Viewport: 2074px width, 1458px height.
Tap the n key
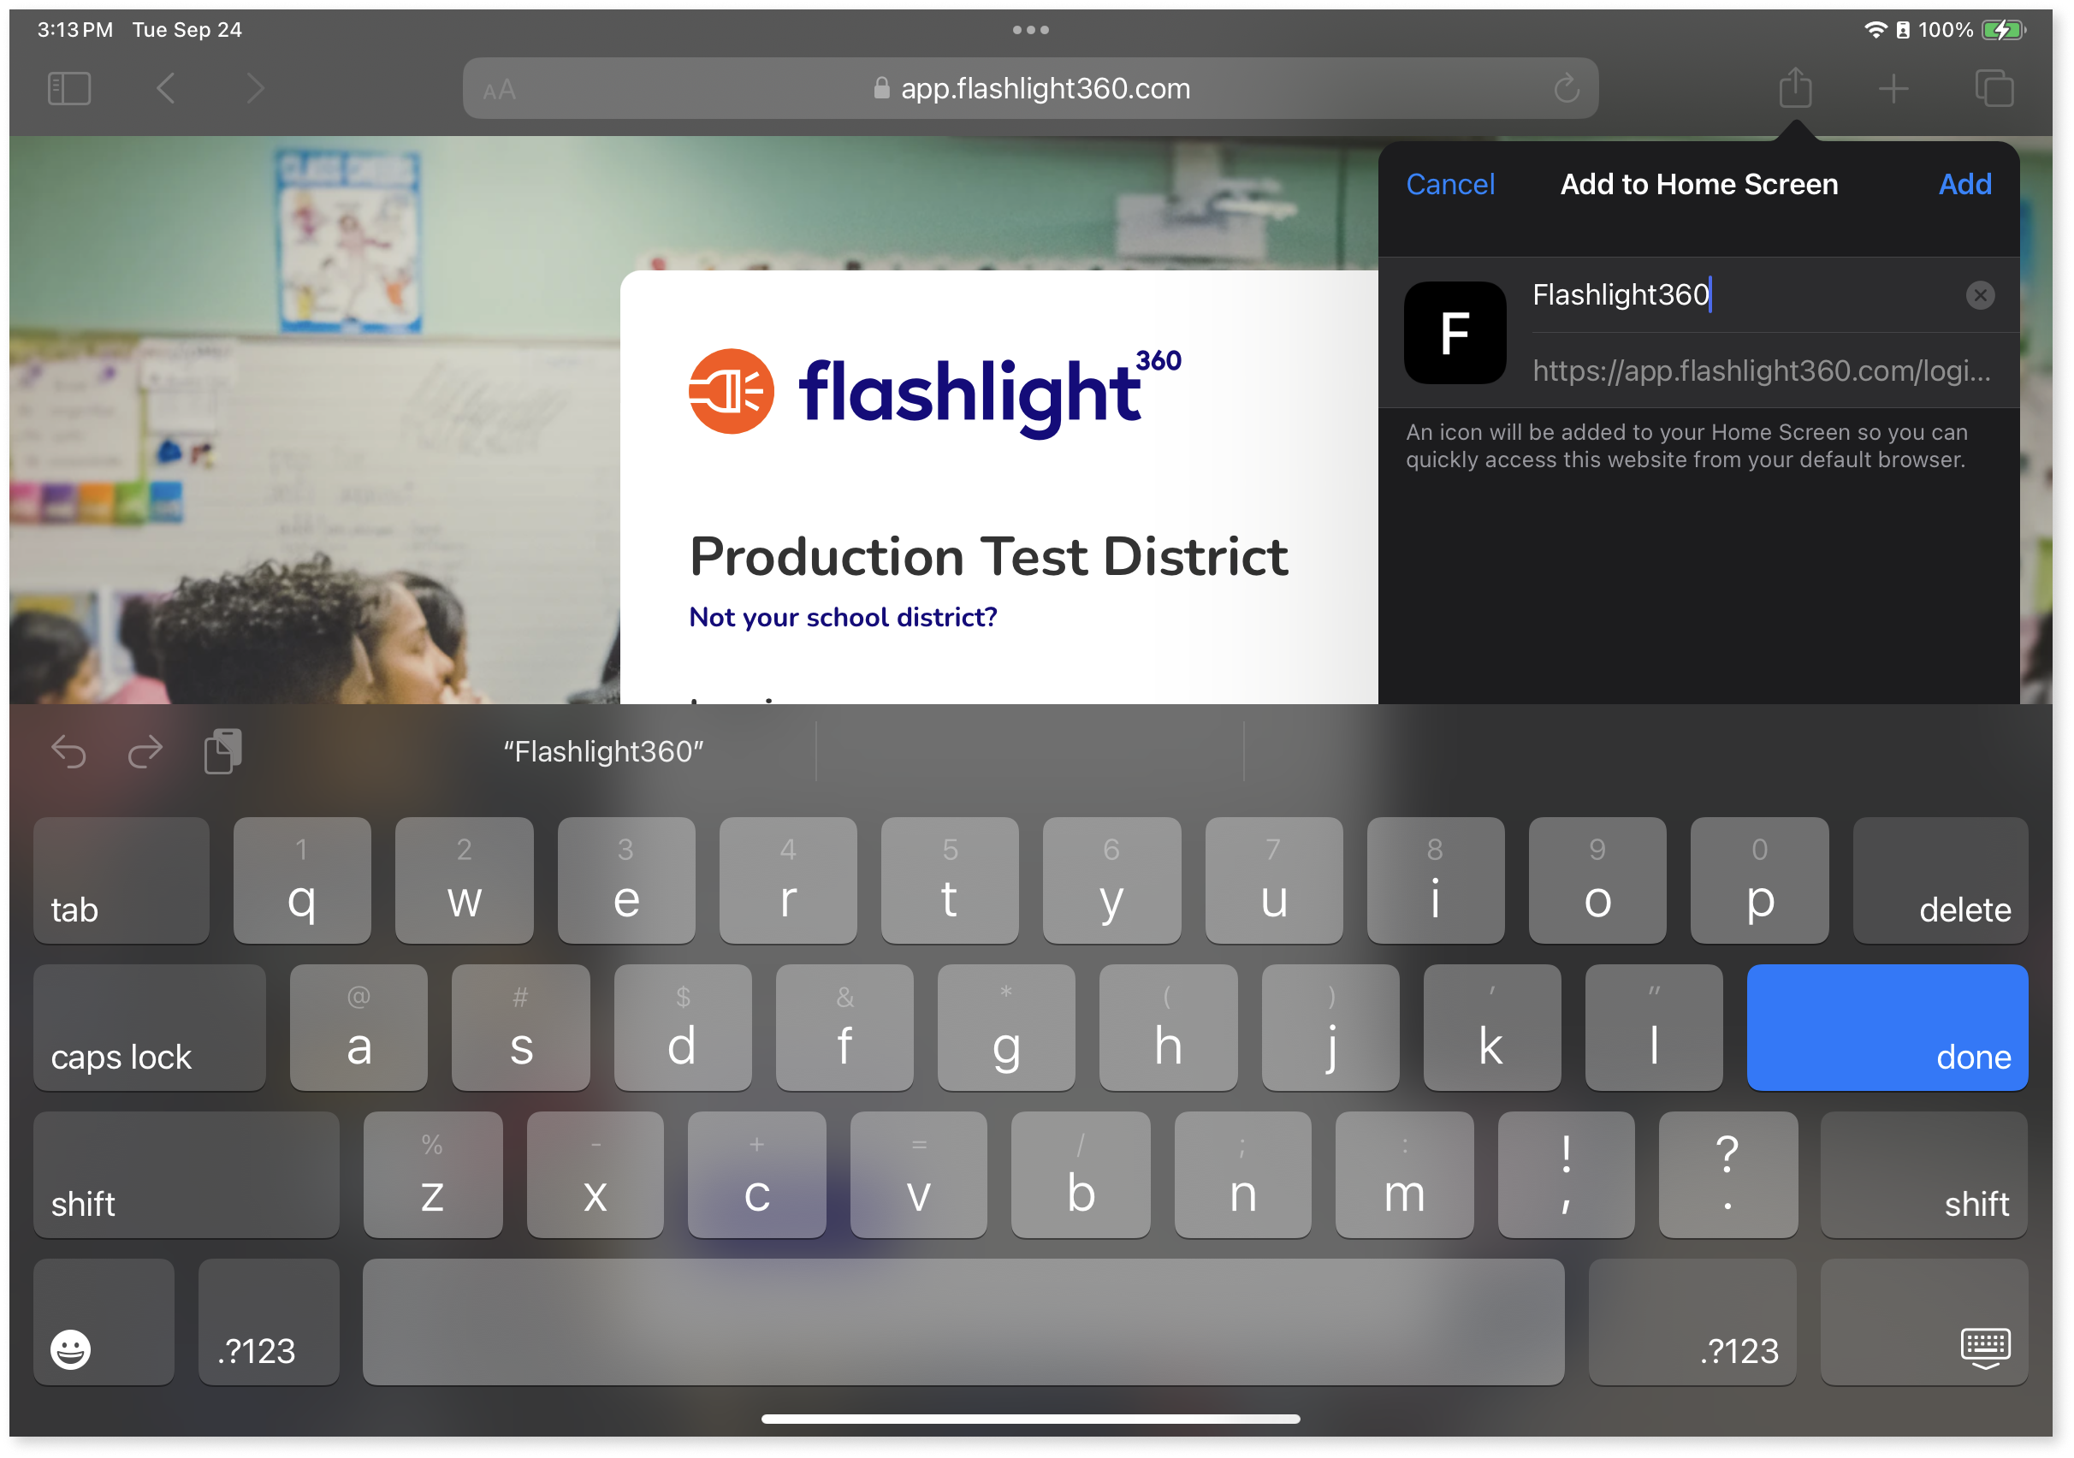click(1243, 1176)
